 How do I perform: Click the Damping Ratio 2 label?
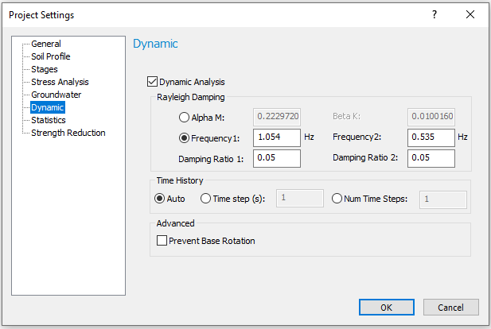point(365,157)
